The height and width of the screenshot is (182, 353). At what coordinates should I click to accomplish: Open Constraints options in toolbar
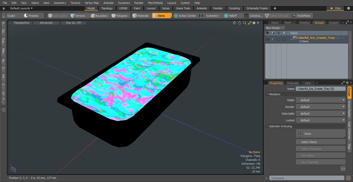pos(254,16)
